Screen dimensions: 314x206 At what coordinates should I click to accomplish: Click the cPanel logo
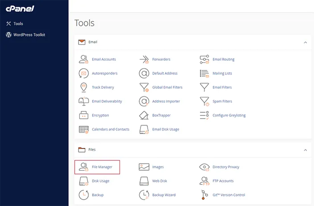click(x=20, y=8)
